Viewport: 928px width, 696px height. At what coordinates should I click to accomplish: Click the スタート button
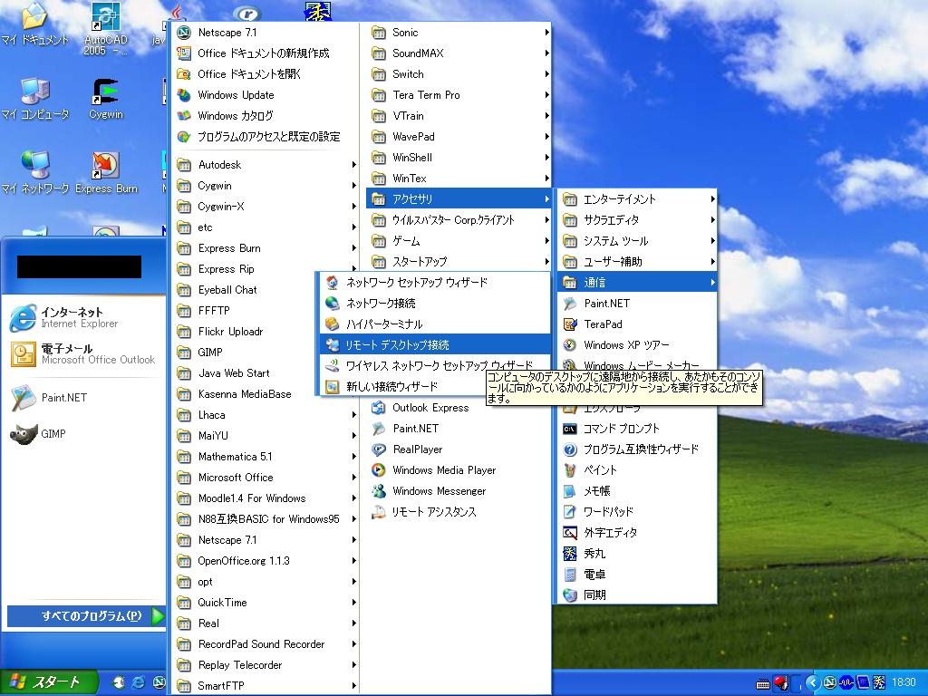click(49, 682)
